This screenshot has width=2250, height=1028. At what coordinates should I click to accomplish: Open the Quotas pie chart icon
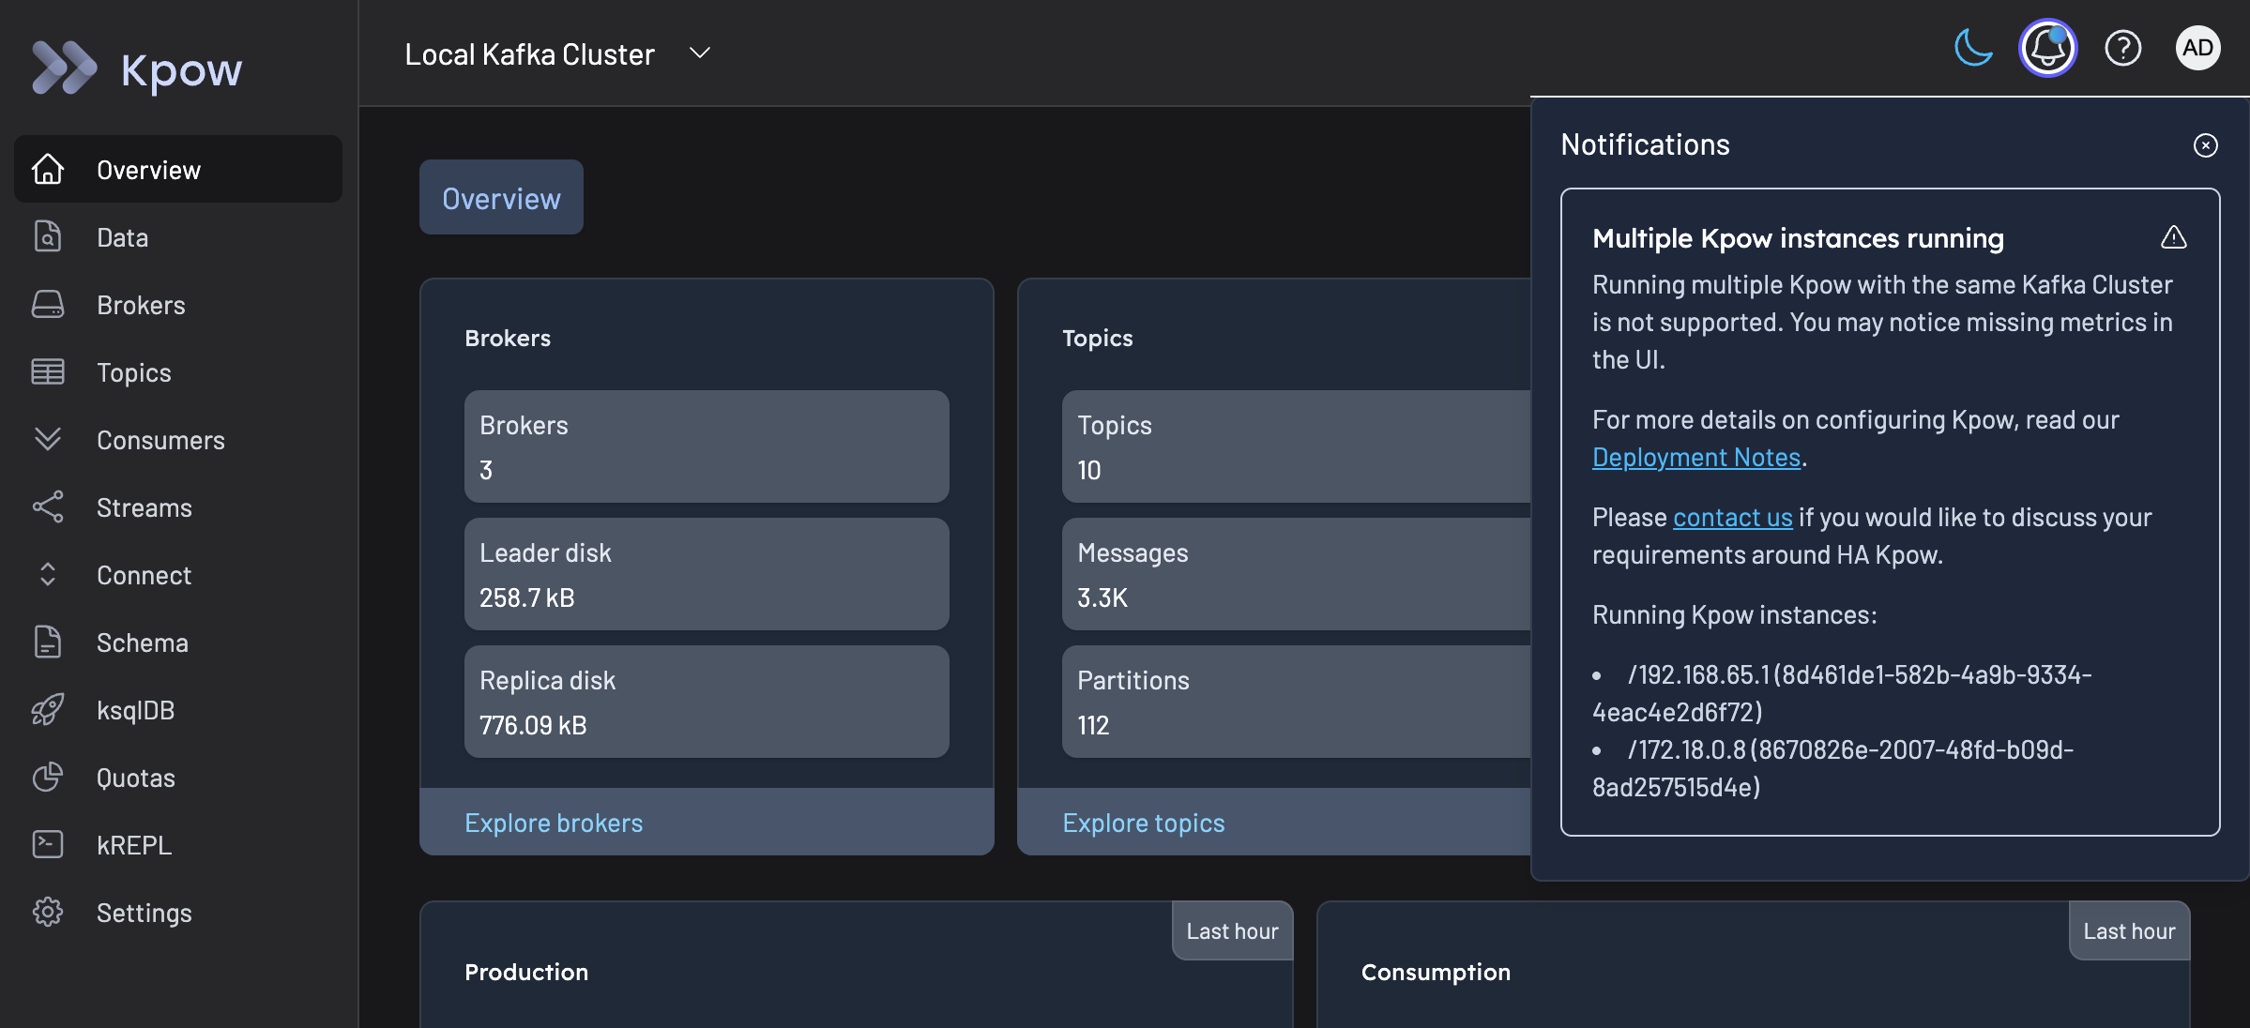tap(48, 777)
